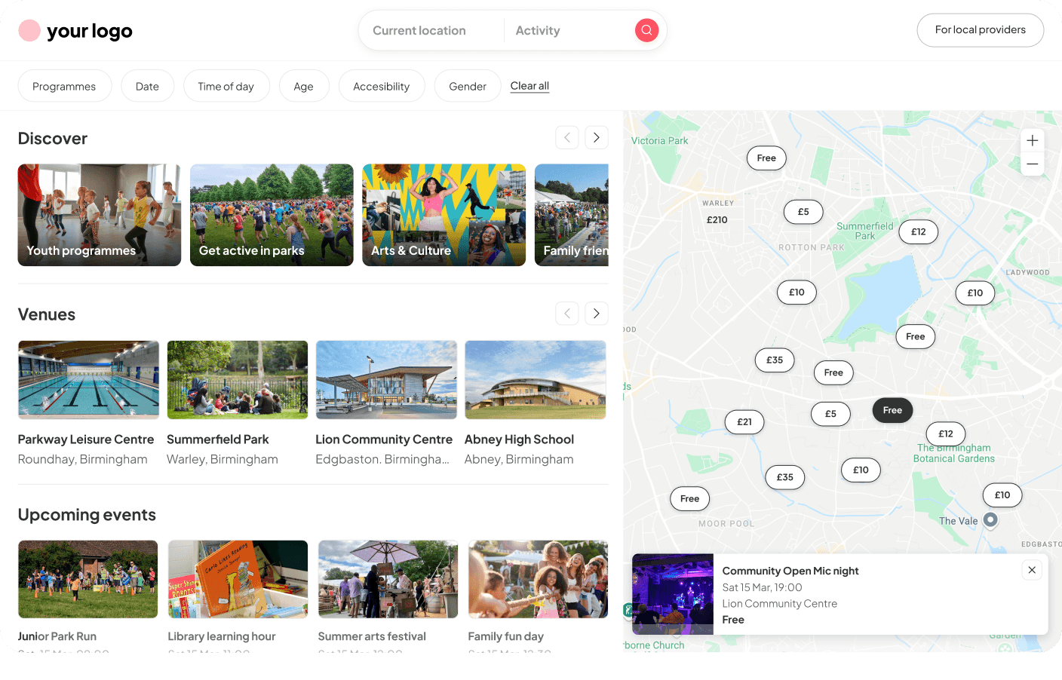Zoom in on the map
The image size is (1062, 680).
1033,140
